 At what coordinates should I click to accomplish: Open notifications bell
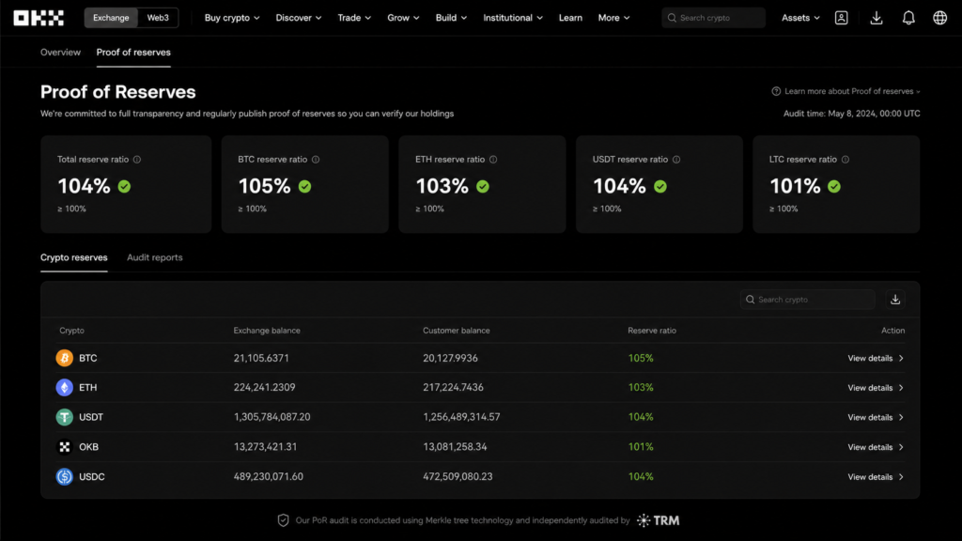point(908,18)
